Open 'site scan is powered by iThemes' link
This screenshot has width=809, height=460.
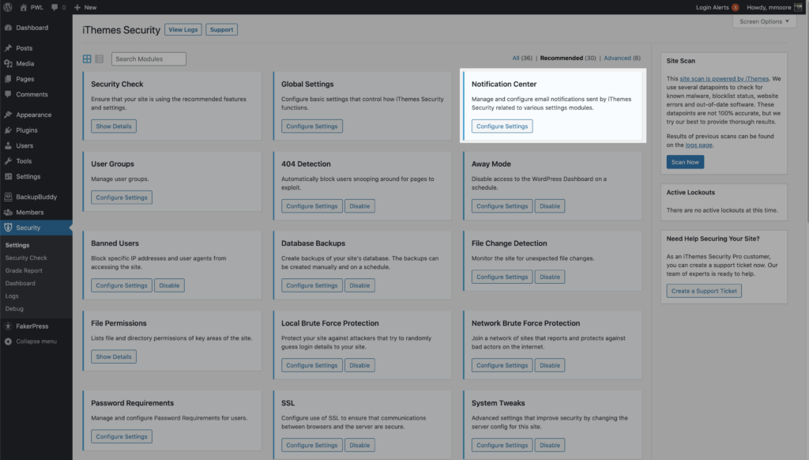[x=724, y=78]
